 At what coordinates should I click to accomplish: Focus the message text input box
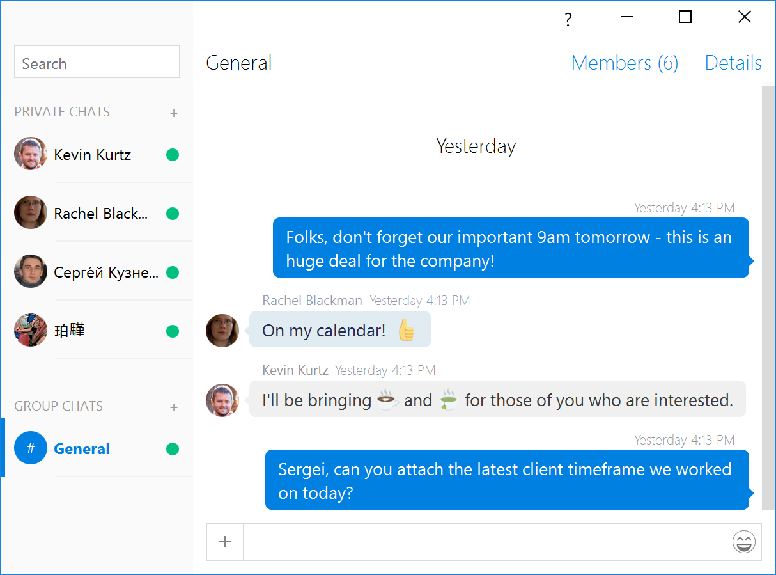[x=486, y=542]
